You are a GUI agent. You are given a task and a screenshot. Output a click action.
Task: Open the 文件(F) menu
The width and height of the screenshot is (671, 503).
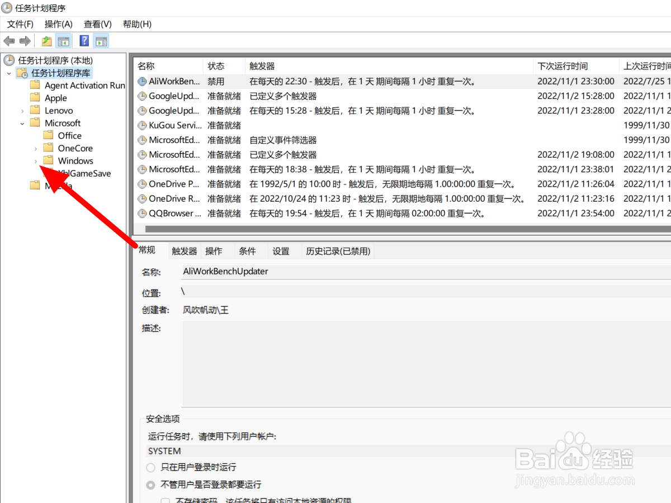(x=20, y=24)
